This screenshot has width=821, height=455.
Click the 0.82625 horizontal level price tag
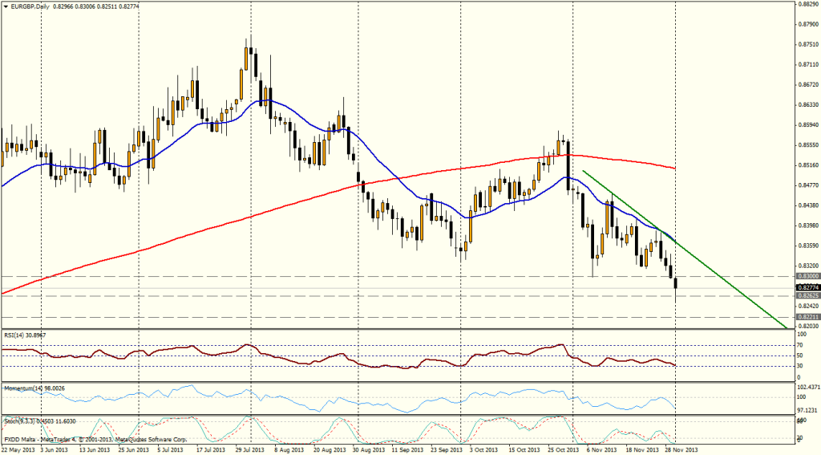(807, 296)
